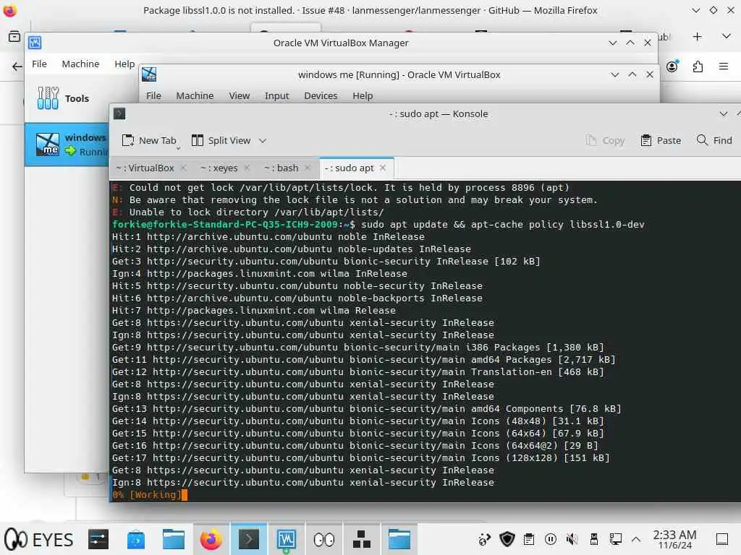The image size is (741, 555).
Task: Close the '~ : VirtualBox' Konsole tab
Action: click(183, 168)
